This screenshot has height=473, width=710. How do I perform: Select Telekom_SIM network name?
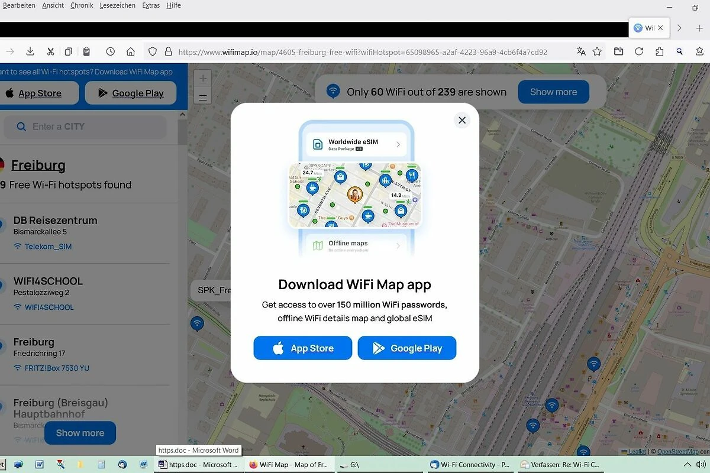tap(48, 247)
